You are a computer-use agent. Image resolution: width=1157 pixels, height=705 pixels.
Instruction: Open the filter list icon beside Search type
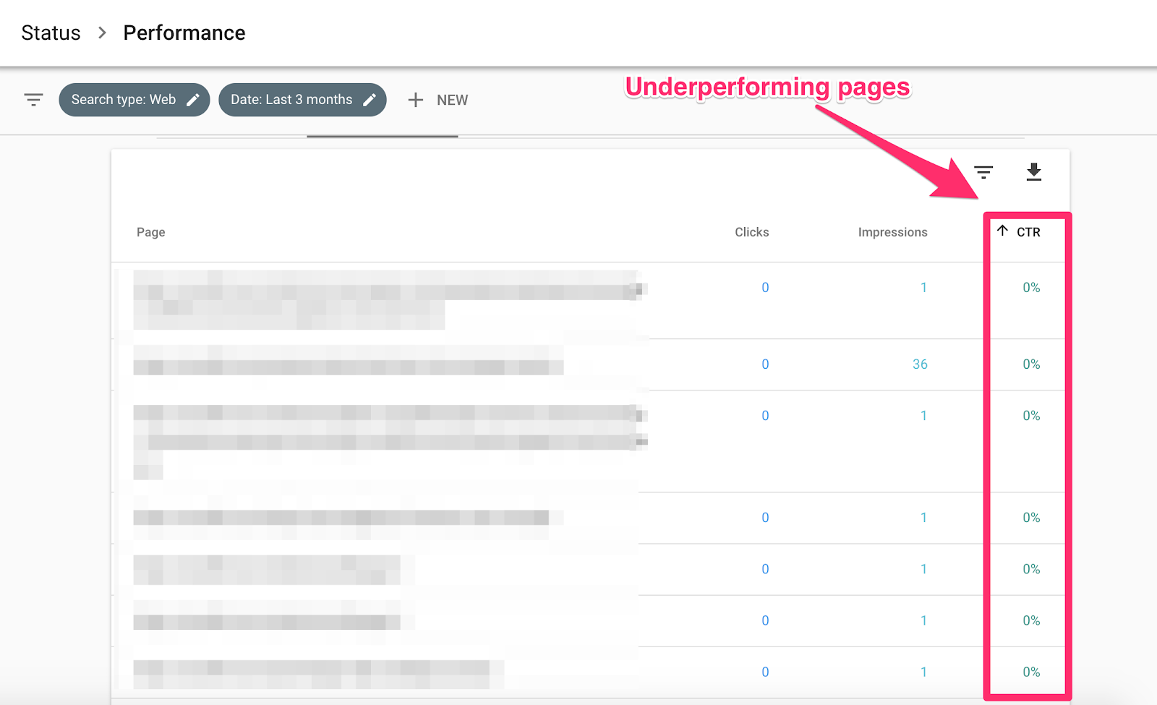point(33,100)
